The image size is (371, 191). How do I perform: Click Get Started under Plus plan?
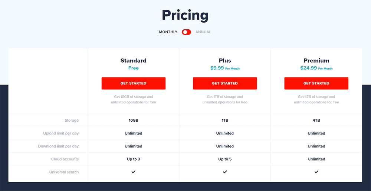[x=225, y=83]
